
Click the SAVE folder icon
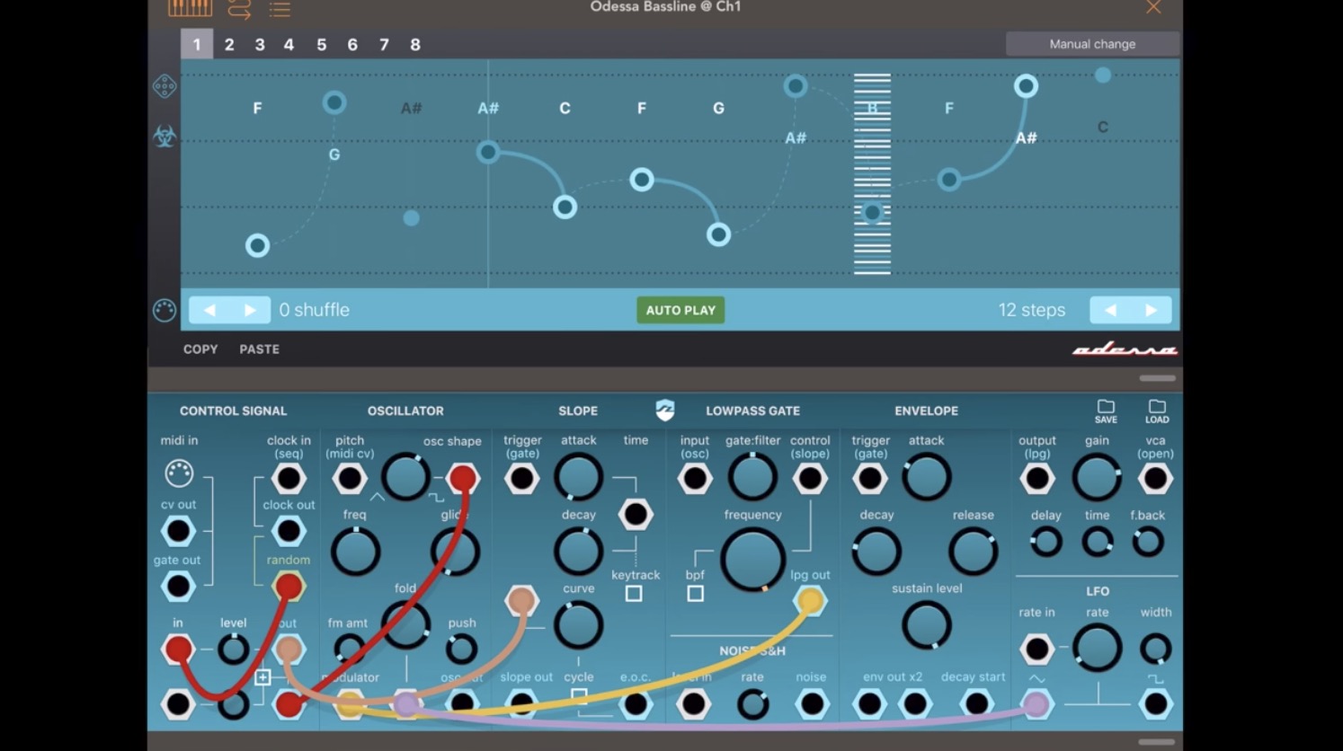[1106, 411]
